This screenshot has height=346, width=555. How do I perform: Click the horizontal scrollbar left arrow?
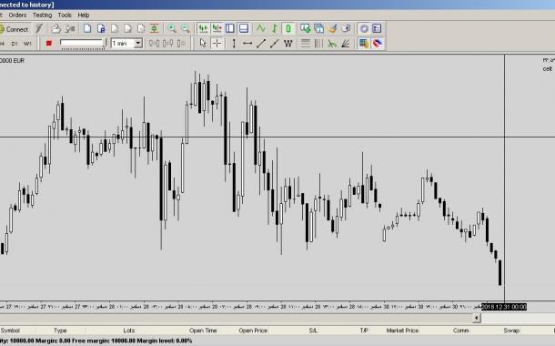(x=477, y=318)
